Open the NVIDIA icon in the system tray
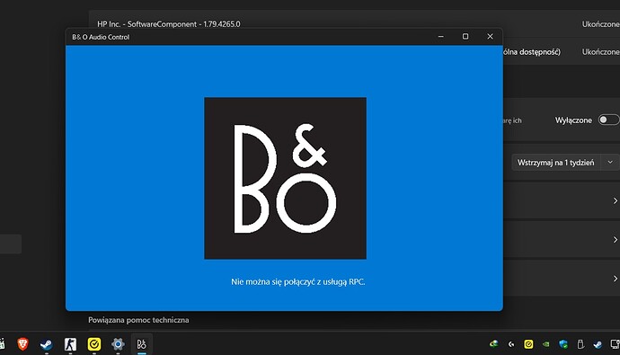The image size is (620, 355). coord(546,344)
